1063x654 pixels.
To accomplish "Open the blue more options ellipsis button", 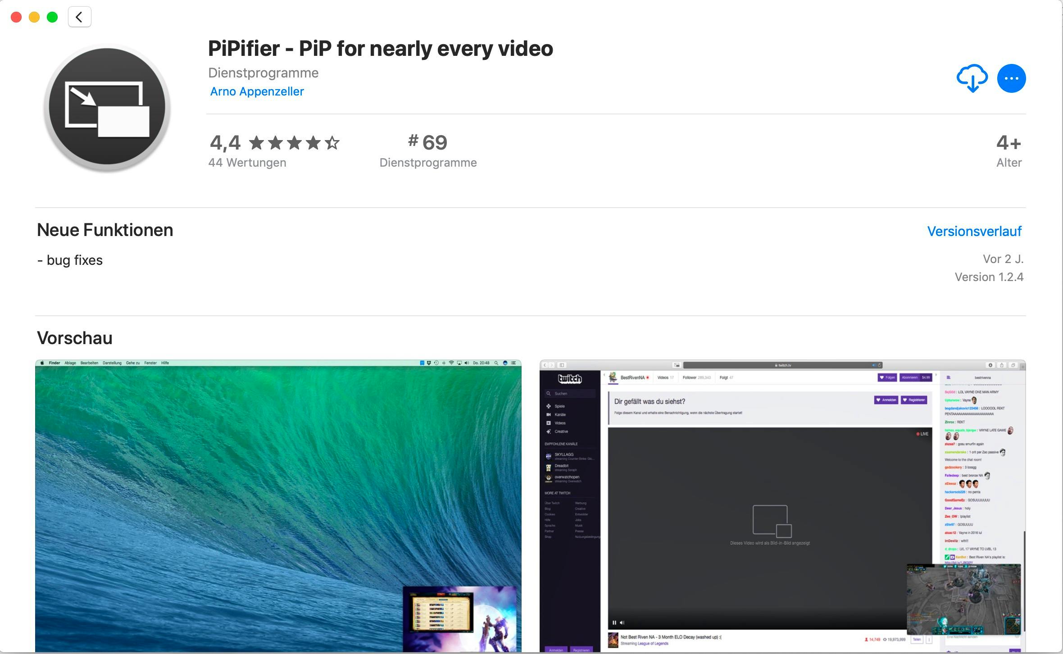I will click(1011, 78).
